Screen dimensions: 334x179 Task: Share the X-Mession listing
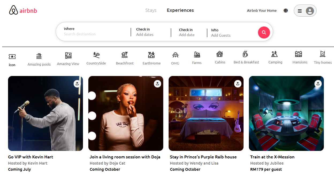click(318, 84)
